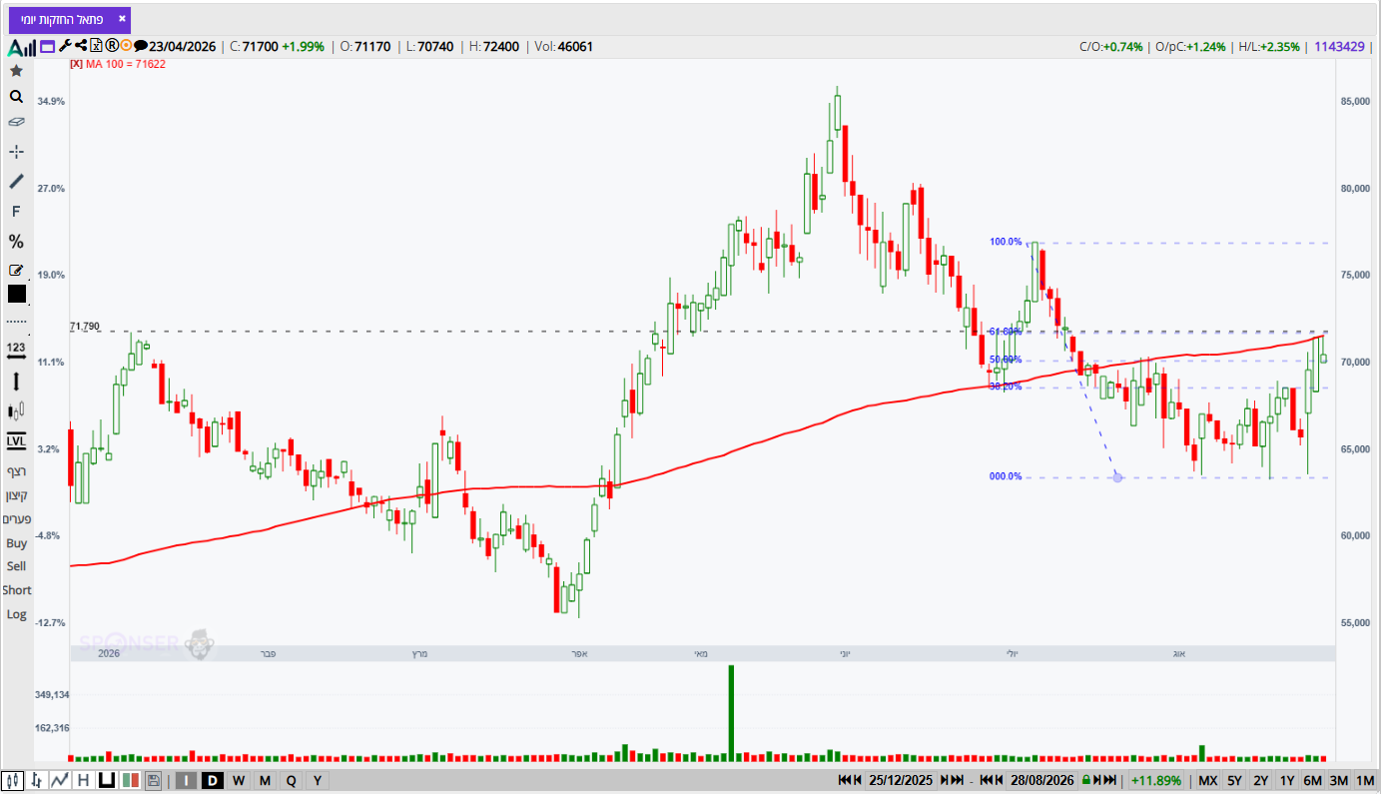1384x794 pixels.
Task: Share the chart via share icon
Action: click(81, 46)
